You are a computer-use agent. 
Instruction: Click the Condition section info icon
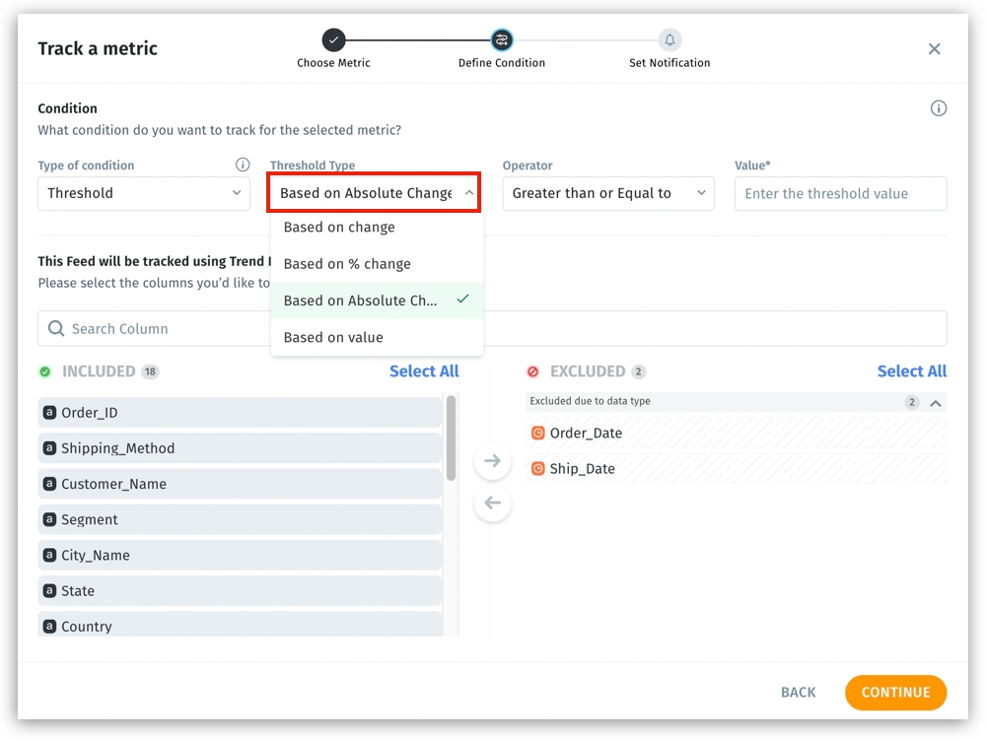point(938,108)
